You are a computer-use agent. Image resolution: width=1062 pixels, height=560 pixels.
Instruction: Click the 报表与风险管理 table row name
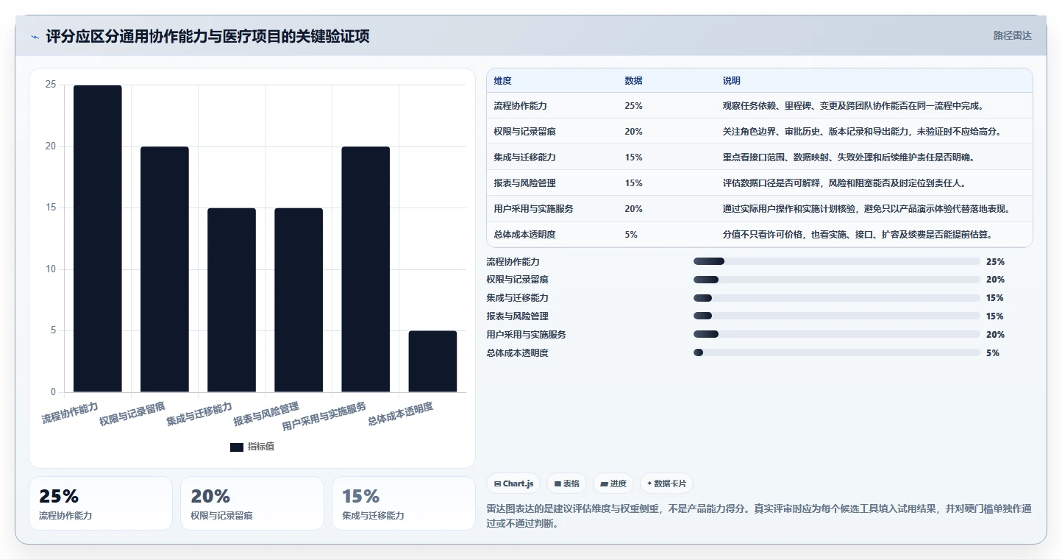(525, 183)
